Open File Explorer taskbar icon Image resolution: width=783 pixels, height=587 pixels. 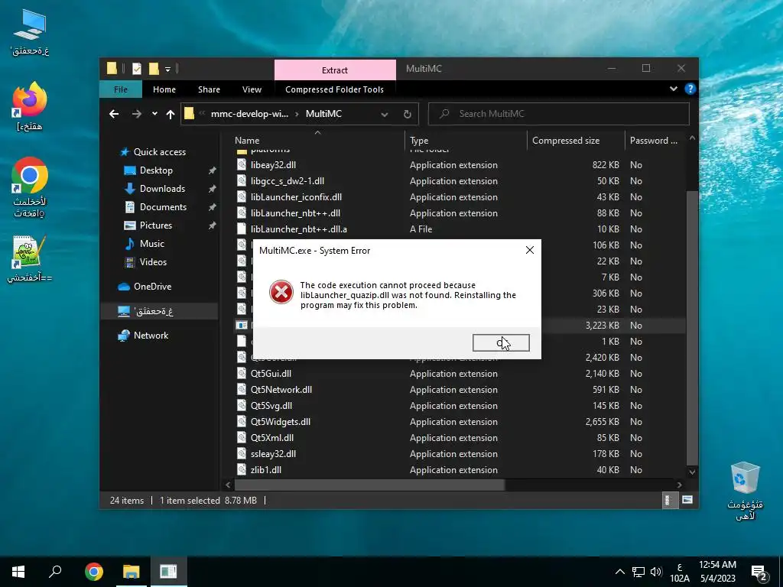click(x=132, y=572)
